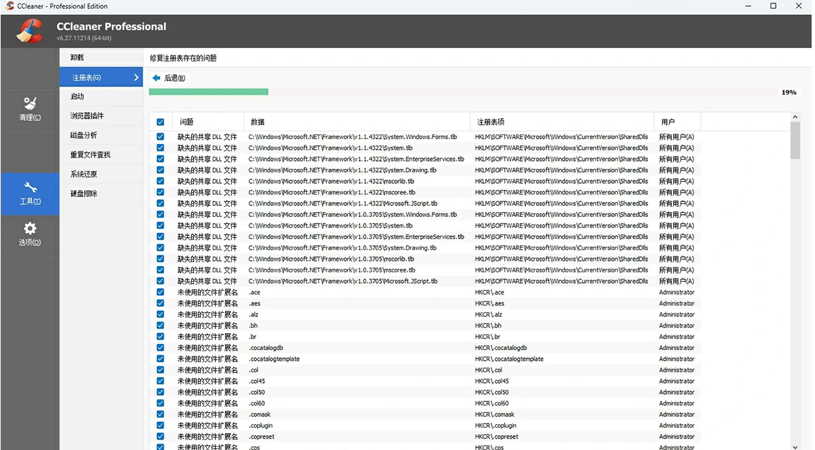Click the .col60 data cell
This screenshot has width=815, height=450.
[x=257, y=403]
